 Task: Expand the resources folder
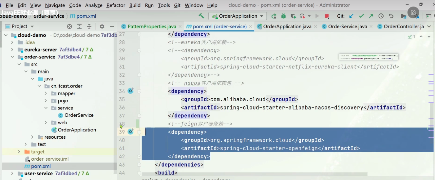coord(32,137)
